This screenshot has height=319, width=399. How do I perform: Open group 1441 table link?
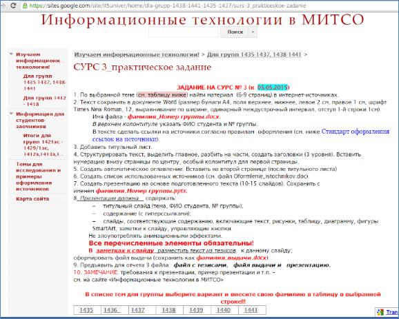click(x=251, y=310)
